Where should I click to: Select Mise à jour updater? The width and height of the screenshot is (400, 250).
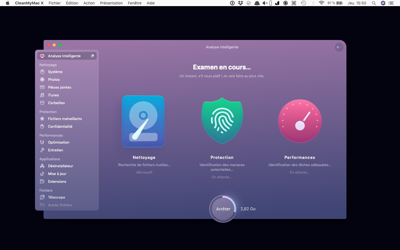tap(57, 174)
